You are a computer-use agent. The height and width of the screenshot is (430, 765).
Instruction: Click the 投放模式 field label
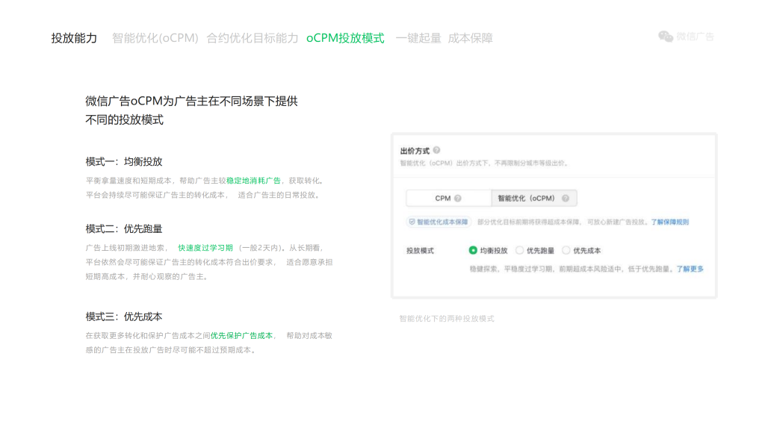(x=420, y=251)
